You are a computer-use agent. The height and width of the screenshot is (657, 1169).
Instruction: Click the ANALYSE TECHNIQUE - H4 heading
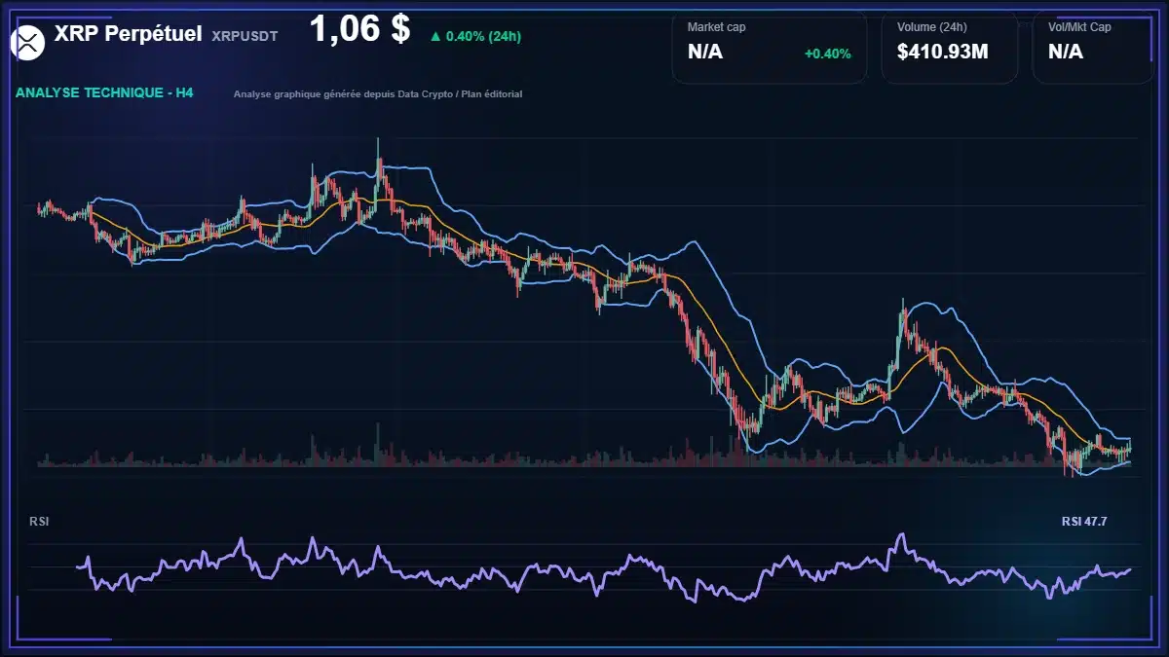coord(104,93)
